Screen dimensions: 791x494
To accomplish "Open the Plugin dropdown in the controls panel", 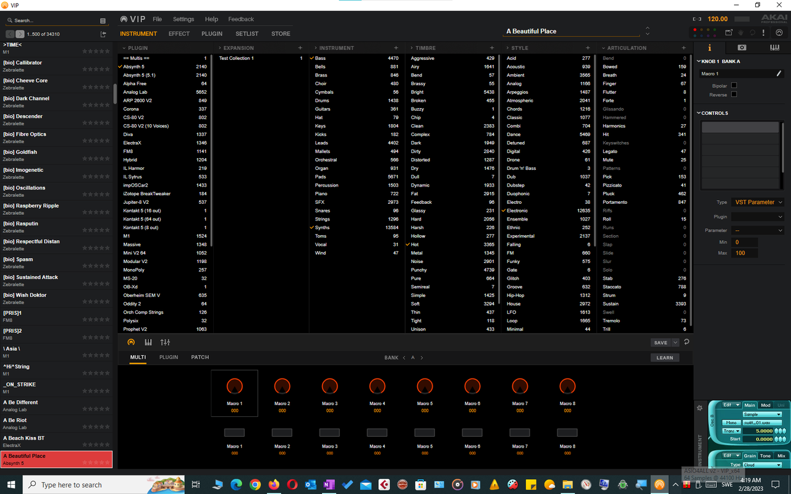I will pos(758,217).
